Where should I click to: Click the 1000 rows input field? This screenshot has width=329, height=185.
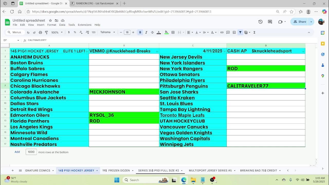(x=31, y=152)
